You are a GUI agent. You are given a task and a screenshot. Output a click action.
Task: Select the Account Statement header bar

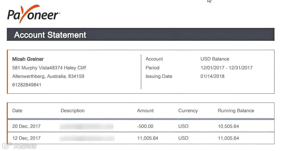tap(140, 35)
